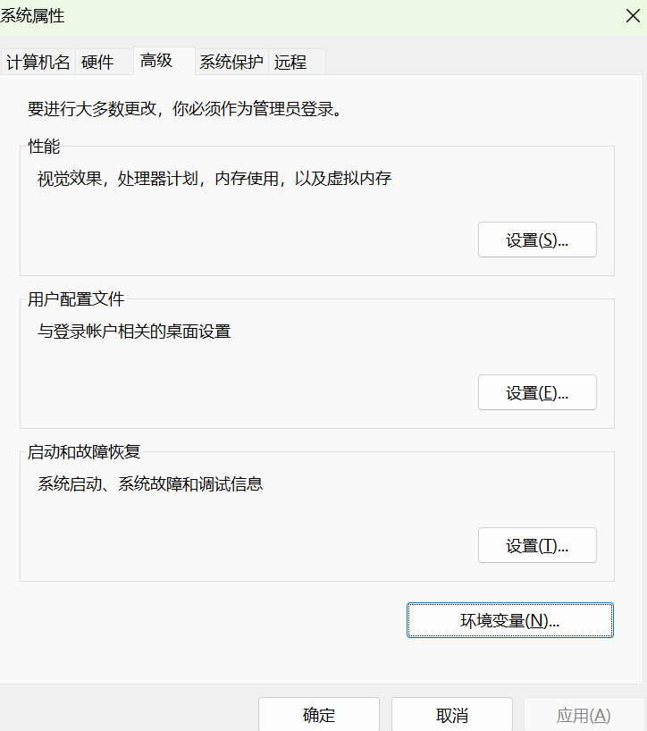Select the 高级 tab
The width and height of the screenshot is (647, 731).
pyautogui.click(x=164, y=61)
